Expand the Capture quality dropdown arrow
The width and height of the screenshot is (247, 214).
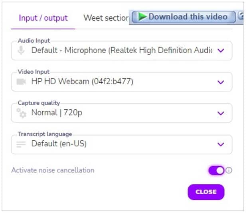point(221,113)
